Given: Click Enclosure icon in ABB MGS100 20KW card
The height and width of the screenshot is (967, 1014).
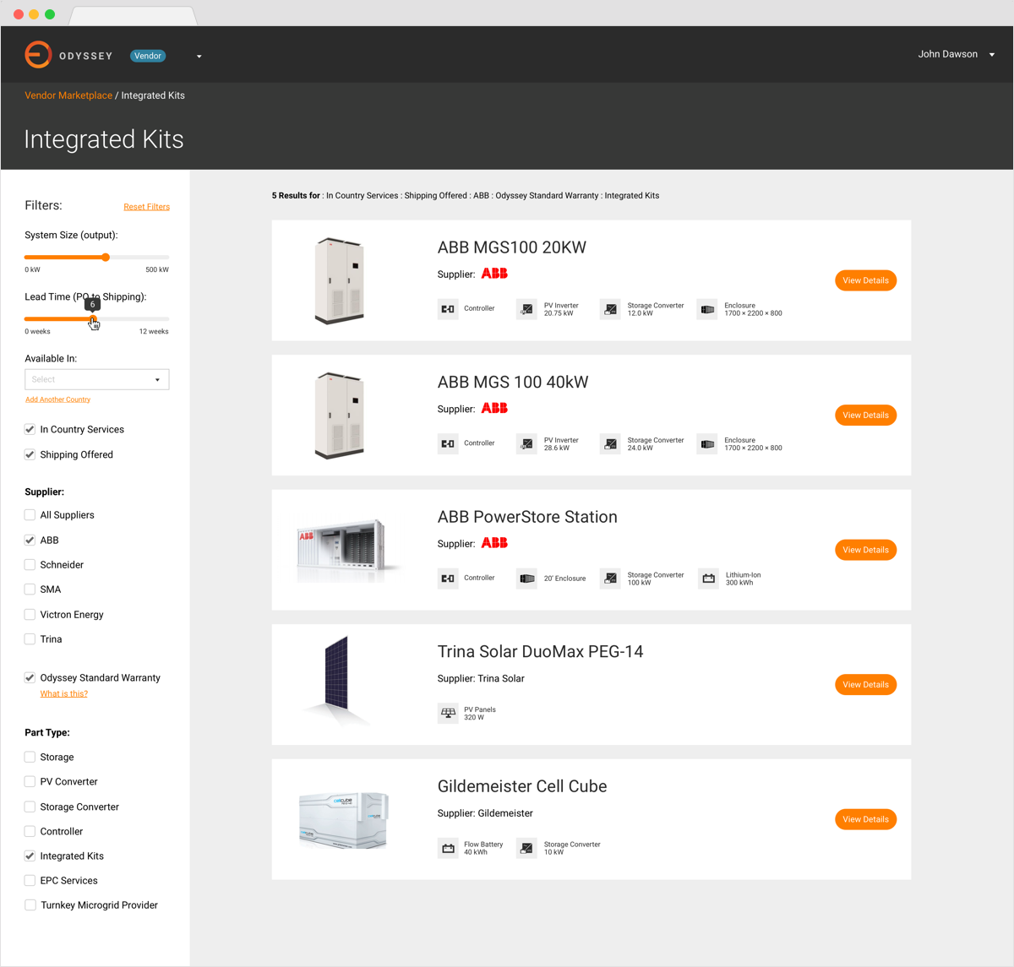Looking at the screenshot, I should (x=707, y=309).
